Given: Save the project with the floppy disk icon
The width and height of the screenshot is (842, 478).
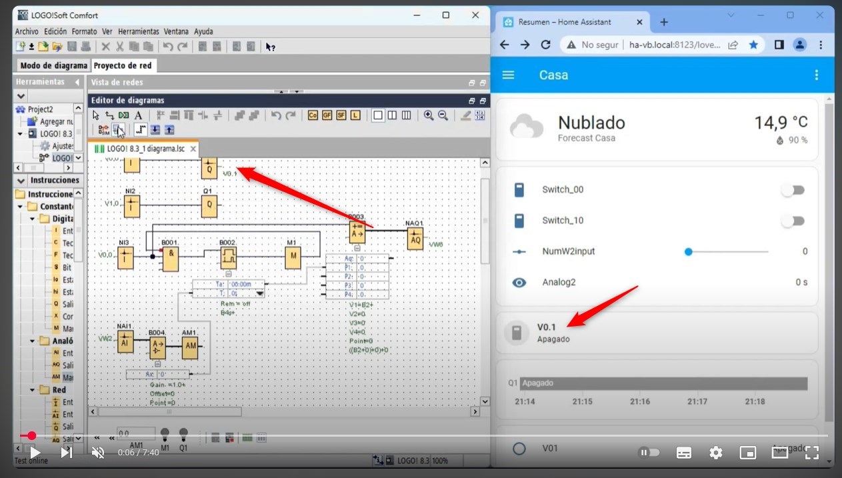Looking at the screenshot, I should tap(72, 47).
